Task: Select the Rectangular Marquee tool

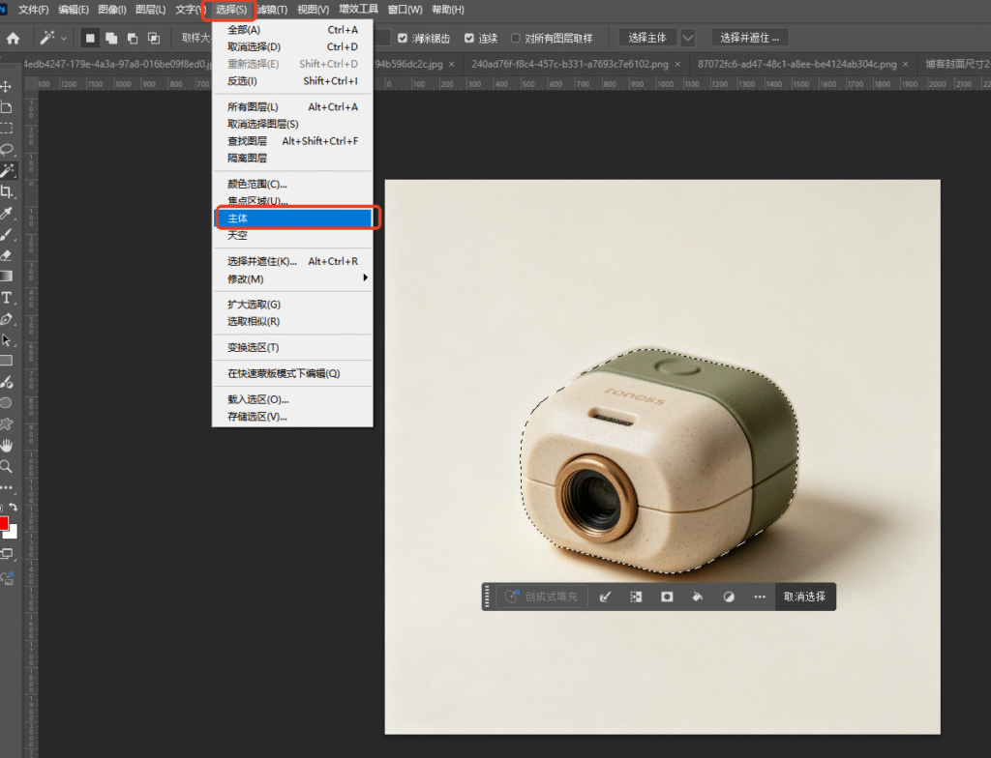Action: click(7, 129)
